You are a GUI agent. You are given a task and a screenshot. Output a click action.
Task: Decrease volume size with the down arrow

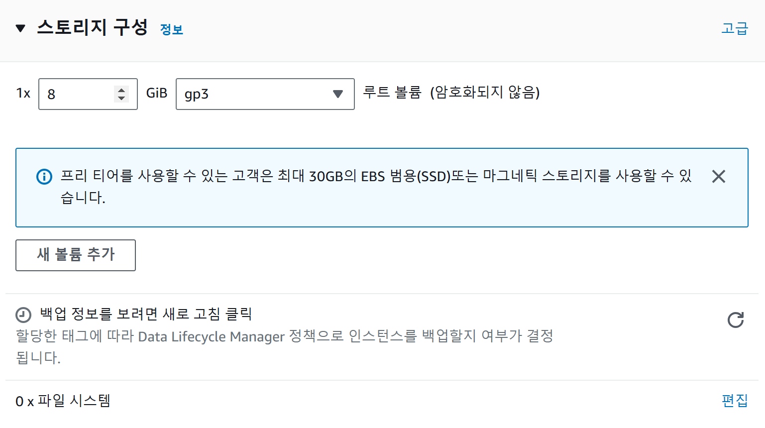point(121,98)
